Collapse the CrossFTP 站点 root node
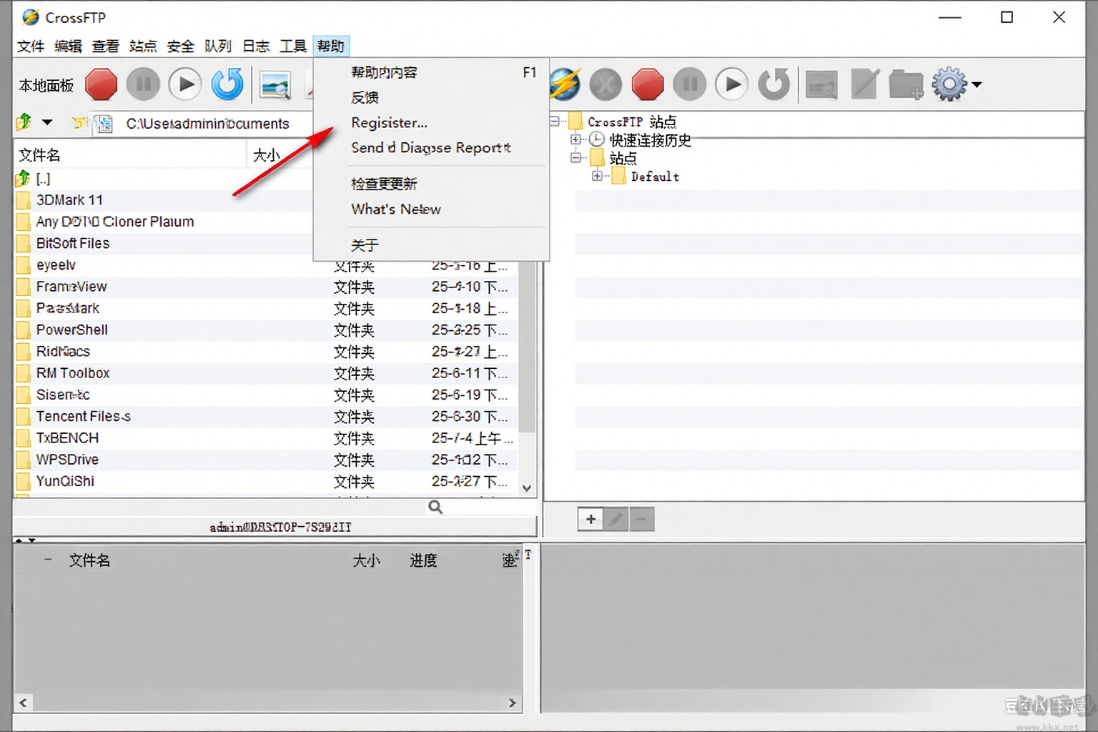This screenshot has height=732, width=1098. click(x=555, y=122)
